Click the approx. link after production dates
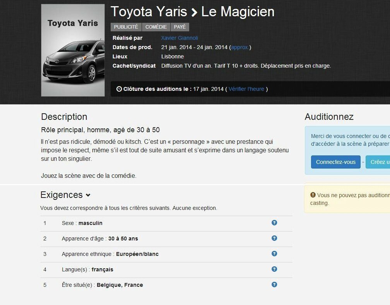390x305 pixels. pos(240,47)
